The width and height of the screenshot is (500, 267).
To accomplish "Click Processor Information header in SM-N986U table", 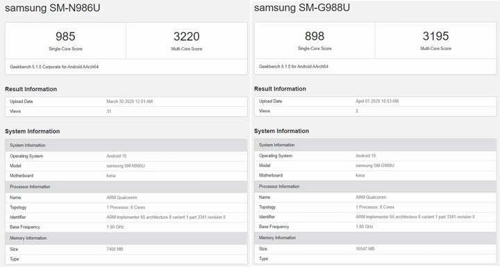I will 126,187.
